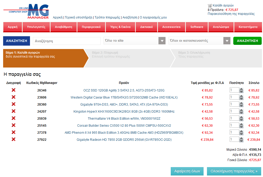
Task: Open Τρόποι πληρωμής link in header
Action: tap(107, 17)
